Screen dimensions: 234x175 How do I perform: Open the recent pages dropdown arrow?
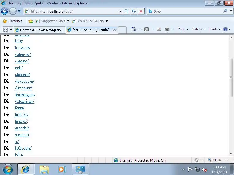pyautogui.click(x=19, y=11)
